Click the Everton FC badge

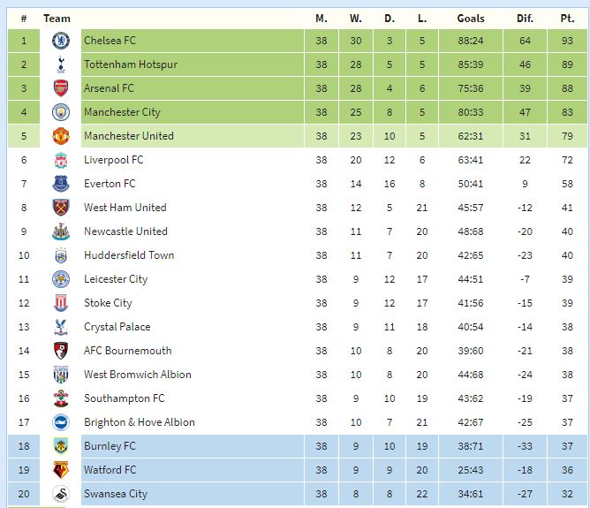[x=61, y=184]
